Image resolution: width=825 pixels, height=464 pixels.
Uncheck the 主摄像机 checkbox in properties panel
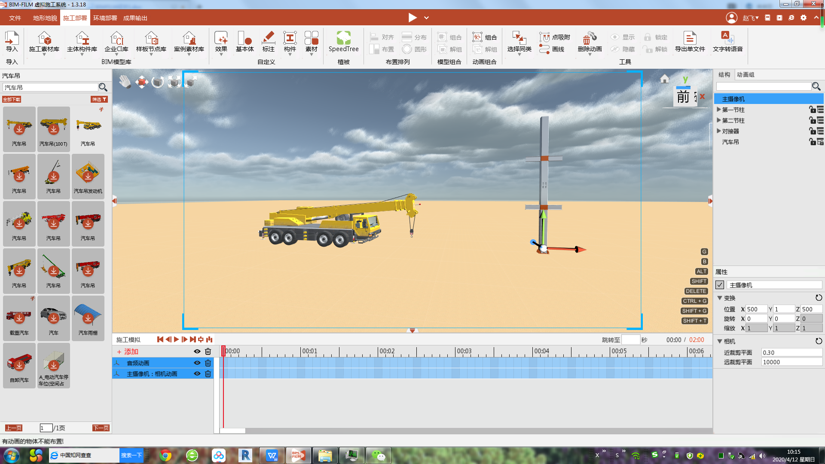[721, 284]
